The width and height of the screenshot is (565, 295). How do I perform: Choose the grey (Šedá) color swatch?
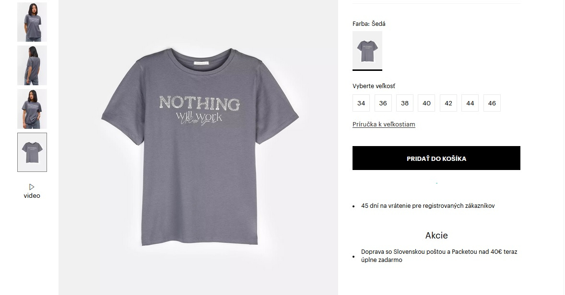(x=367, y=50)
